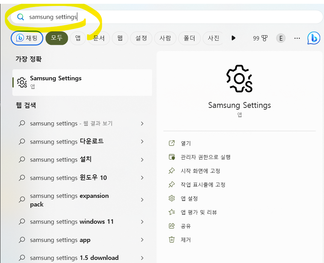
Task: Click search icon beside 윈도우 10 suggestion
Action: pos(22,178)
